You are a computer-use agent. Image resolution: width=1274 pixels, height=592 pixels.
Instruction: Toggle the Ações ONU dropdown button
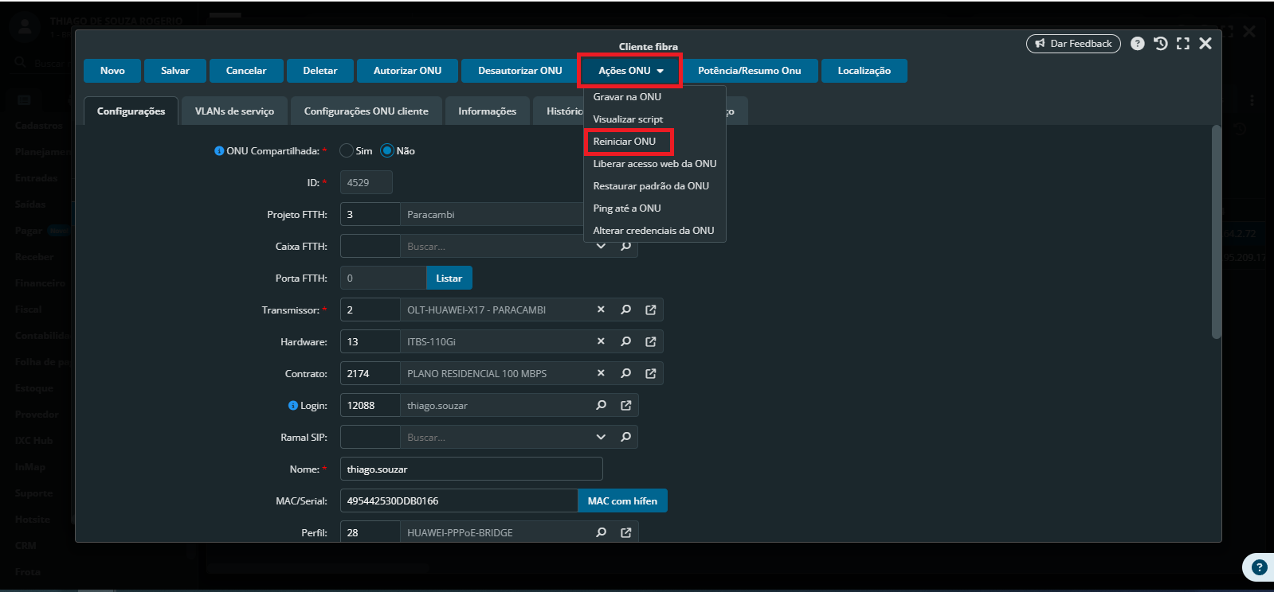(629, 71)
